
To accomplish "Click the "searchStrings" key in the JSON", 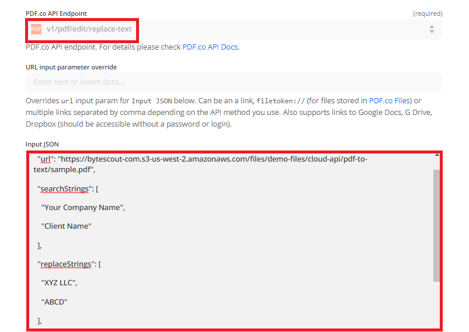I will pyautogui.click(x=65, y=189).
